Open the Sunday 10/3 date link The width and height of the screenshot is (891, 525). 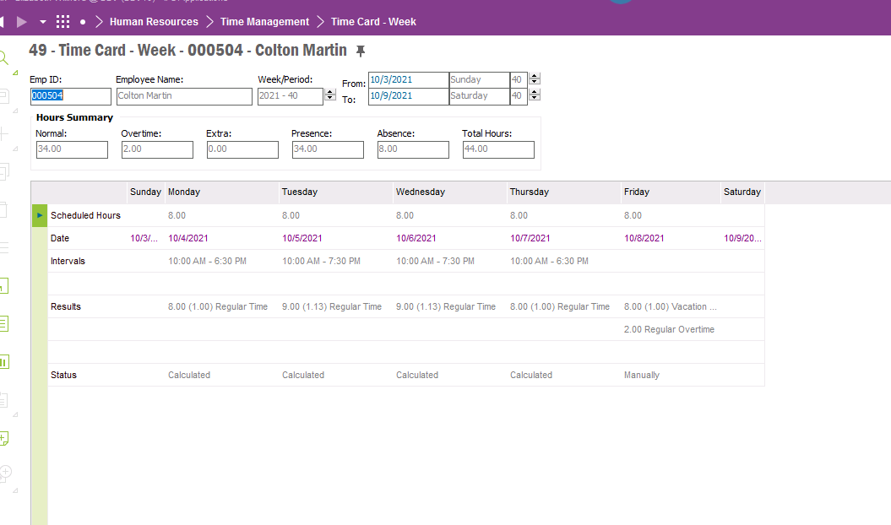tap(144, 239)
